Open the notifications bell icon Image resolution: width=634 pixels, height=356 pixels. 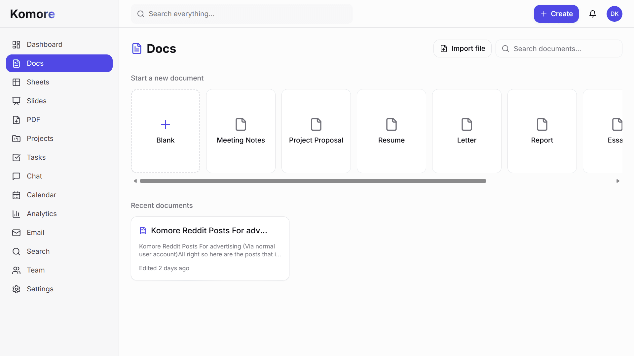[x=592, y=14]
